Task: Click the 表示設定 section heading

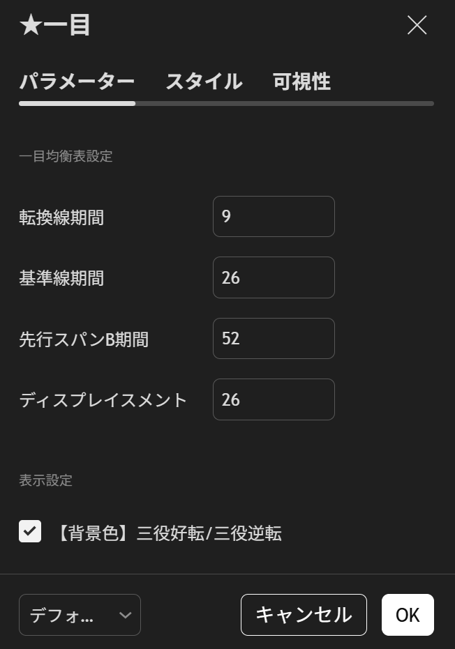Action: (x=45, y=480)
